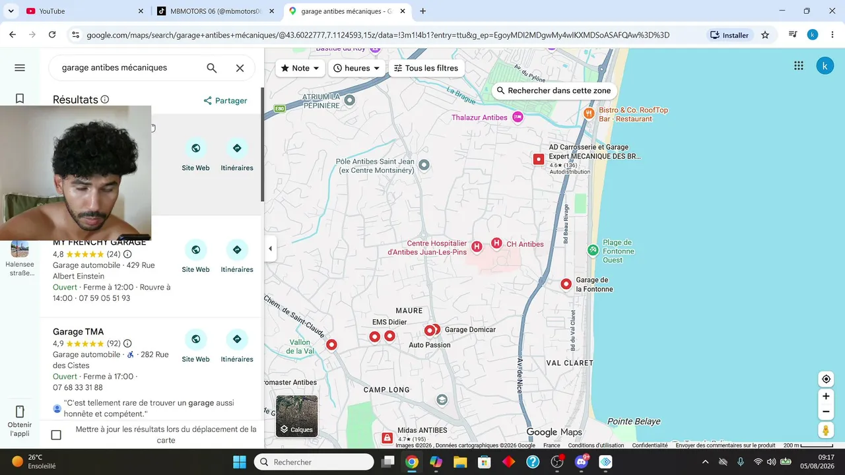Open the Garage TMA result title

coord(79,332)
